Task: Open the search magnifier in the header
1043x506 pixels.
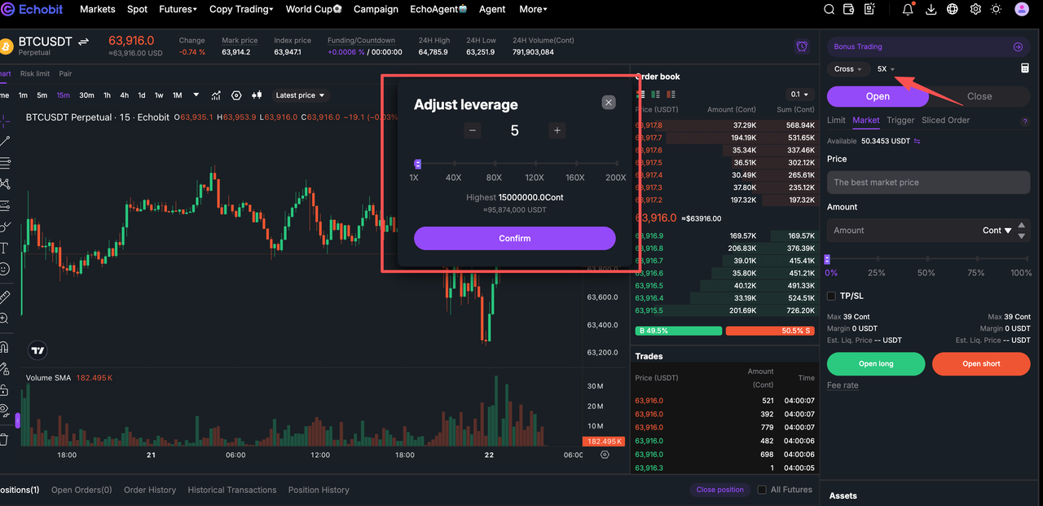Action: point(829,10)
